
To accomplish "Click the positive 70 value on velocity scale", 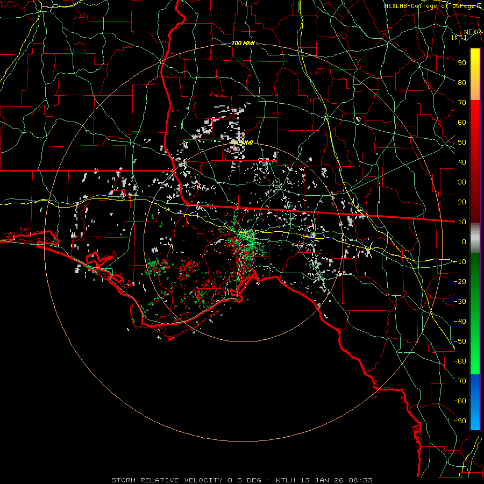I will (462, 103).
